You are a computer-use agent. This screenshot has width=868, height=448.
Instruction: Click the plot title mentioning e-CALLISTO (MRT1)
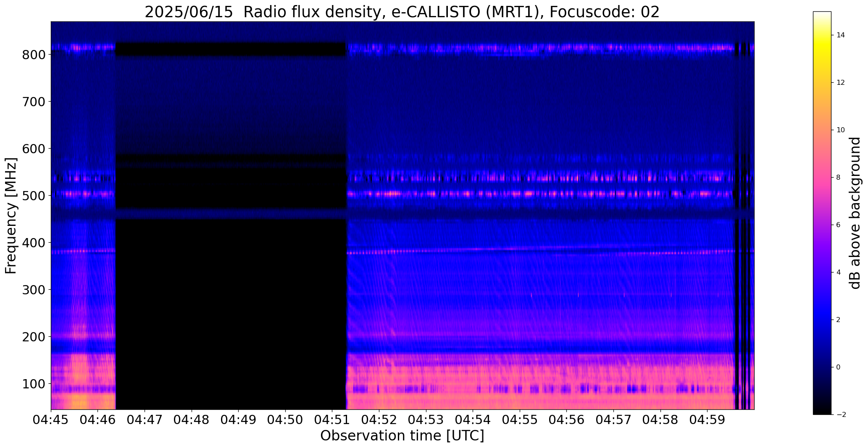pyautogui.click(x=402, y=12)
